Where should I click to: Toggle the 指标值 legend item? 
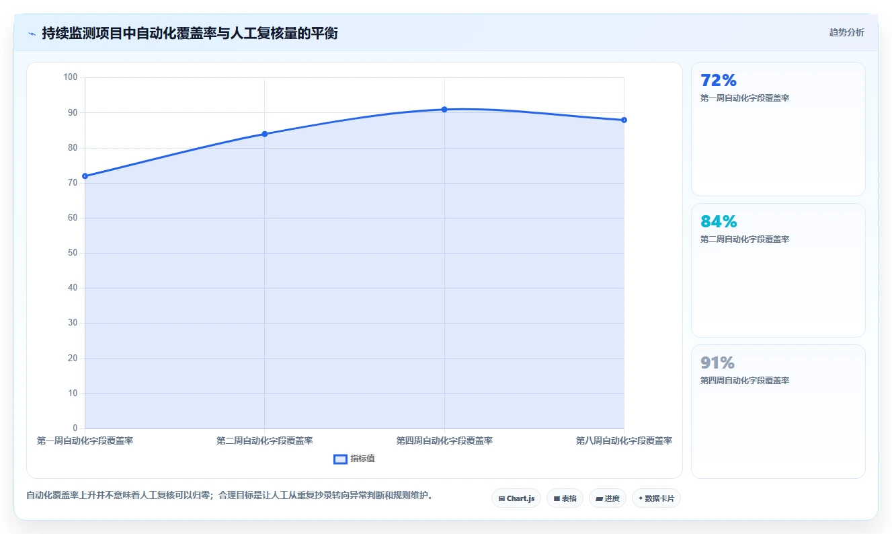pyautogui.click(x=354, y=459)
